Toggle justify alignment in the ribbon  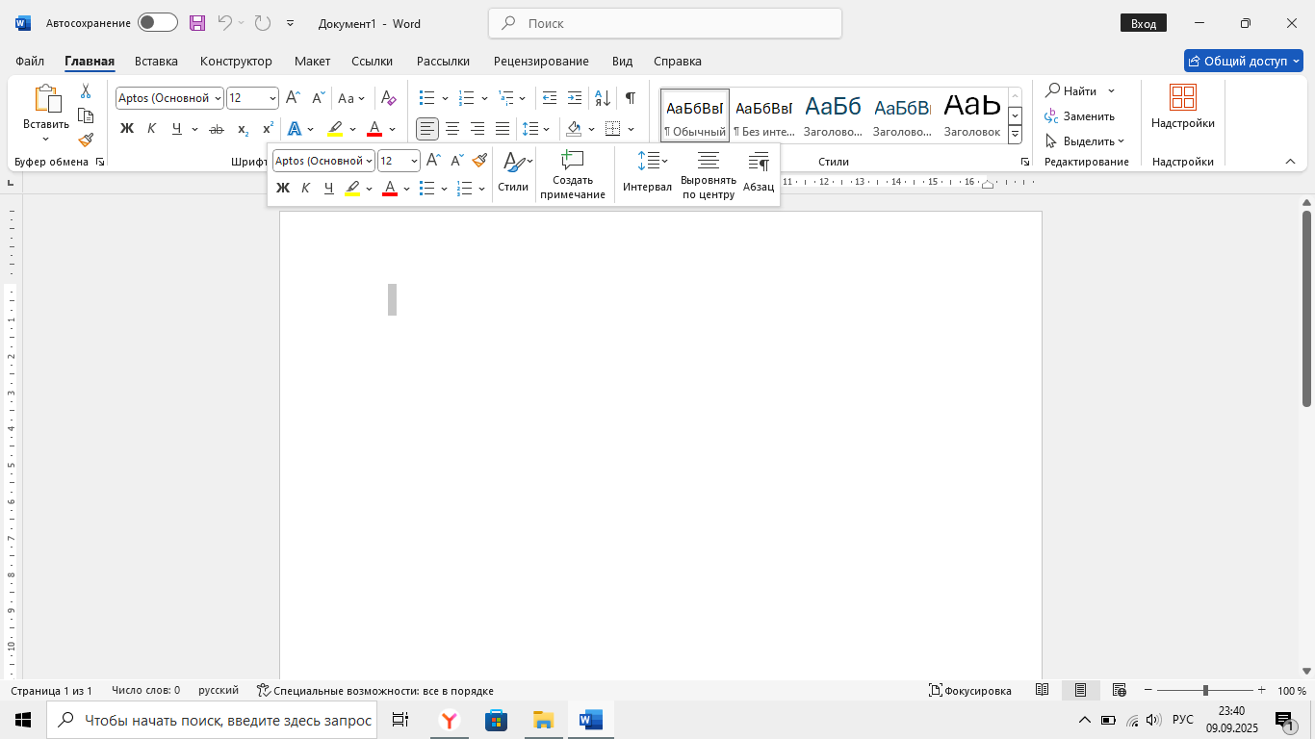pyautogui.click(x=503, y=129)
